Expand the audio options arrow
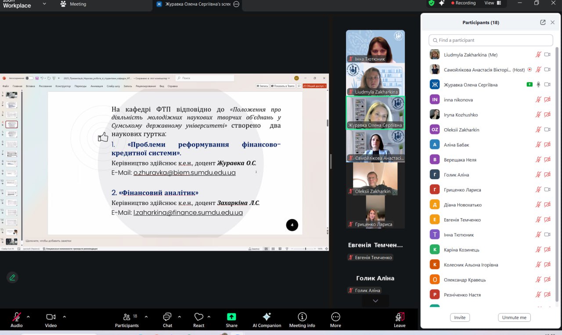Viewport: 562px width, 335px height. 29,317
